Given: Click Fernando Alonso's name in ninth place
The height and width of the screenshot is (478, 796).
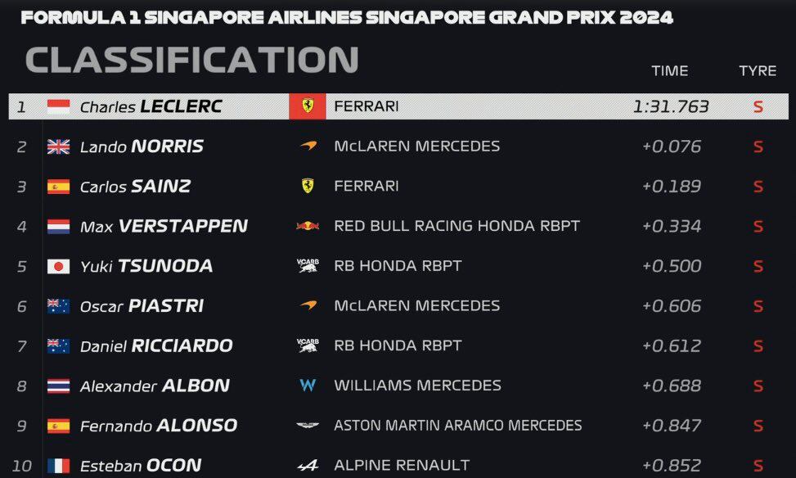Looking at the screenshot, I should pyautogui.click(x=158, y=426).
